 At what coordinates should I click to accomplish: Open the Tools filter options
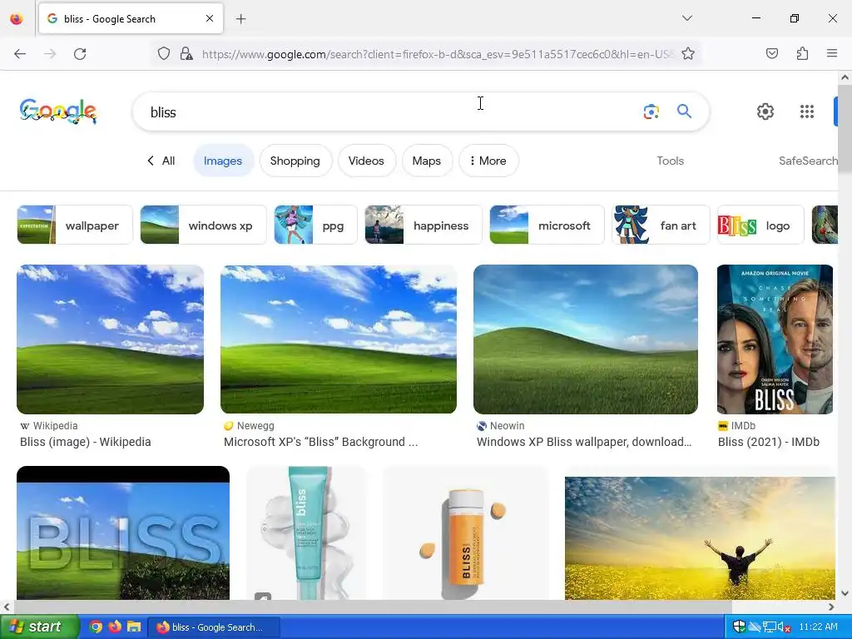(670, 161)
